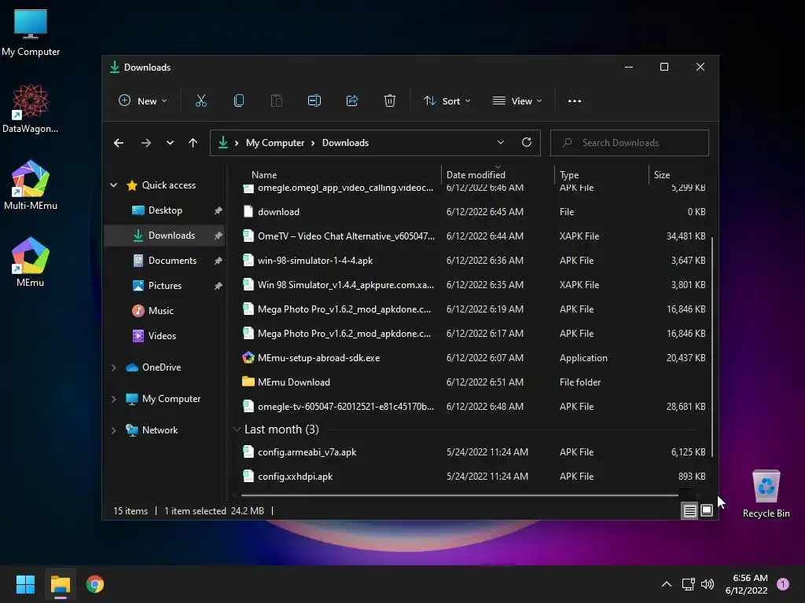Screen dimensions: 805x603
Task: Click the Share icon in toolbar
Action: (352, 101)
